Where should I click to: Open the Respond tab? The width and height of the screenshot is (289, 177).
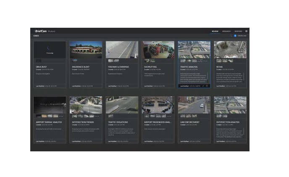[x=238, y=31]
